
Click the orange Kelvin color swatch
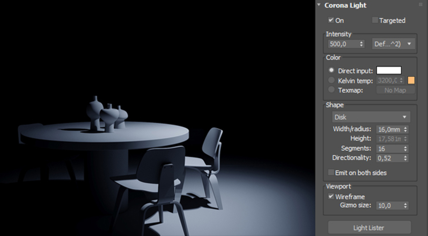[x=411, y=80]
